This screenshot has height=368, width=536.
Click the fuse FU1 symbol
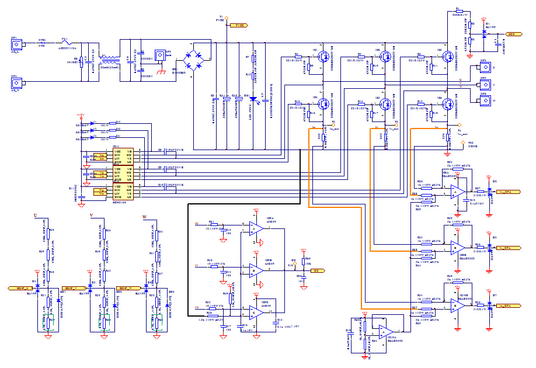(x=67, y=43)
